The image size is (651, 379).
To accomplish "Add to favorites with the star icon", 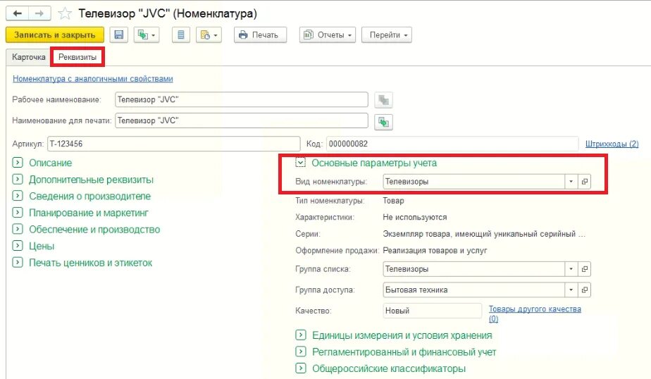I will [64, 13].
